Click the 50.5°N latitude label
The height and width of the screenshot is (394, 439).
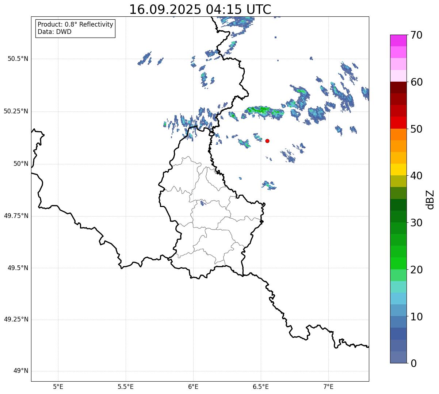pyautogui.click(x=18, y=59)
